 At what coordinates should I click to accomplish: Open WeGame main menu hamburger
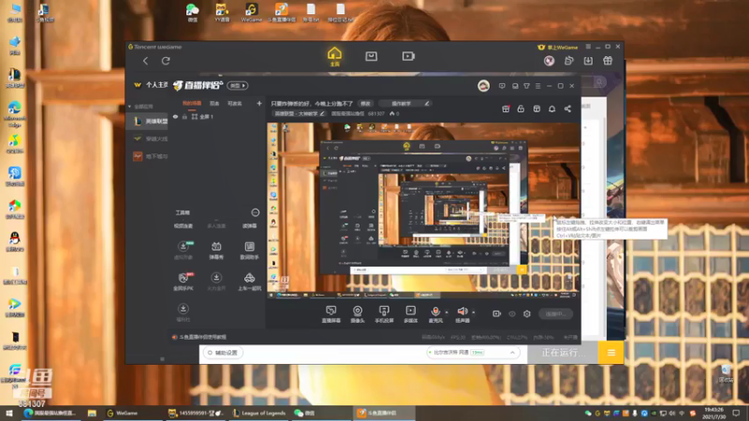click(x=589, y=47)
